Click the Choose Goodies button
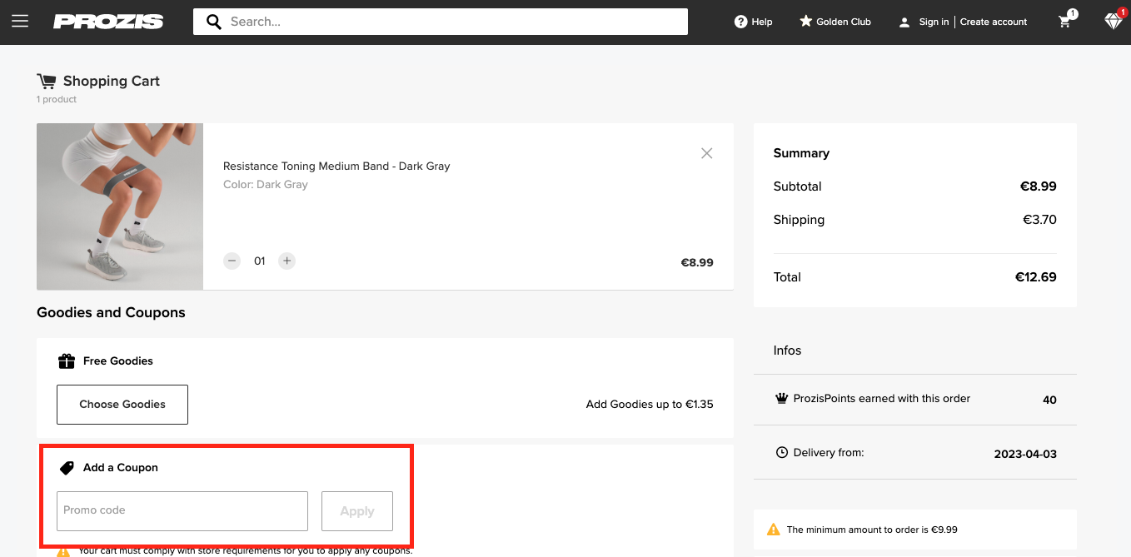Viewport: 1131px width, 557px height. coord(122,405)
